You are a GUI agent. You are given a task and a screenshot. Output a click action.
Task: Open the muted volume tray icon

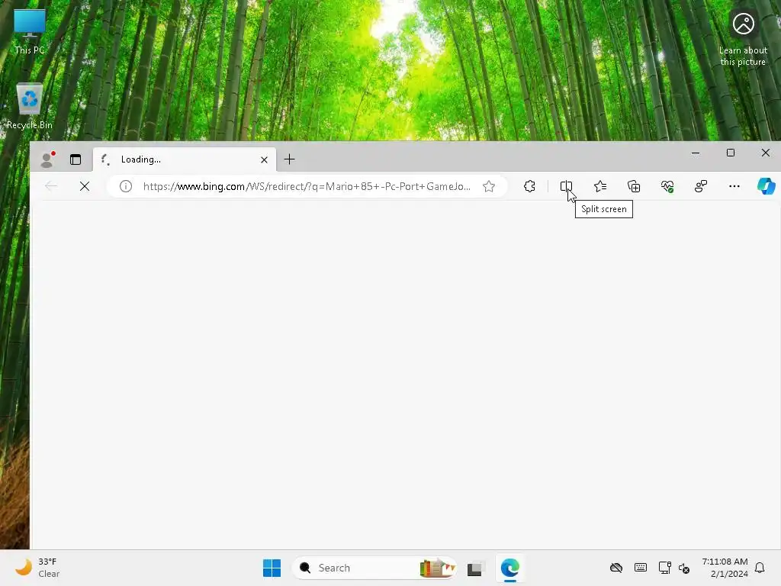[684, 568]
